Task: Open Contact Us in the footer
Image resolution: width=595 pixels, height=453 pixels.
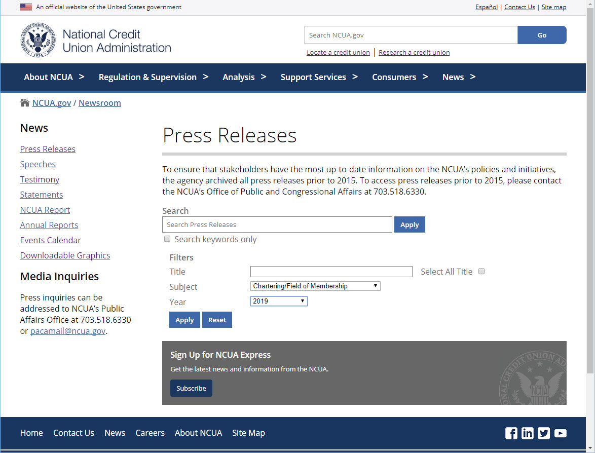Action: pyautogui.click(x=73, y=433)
